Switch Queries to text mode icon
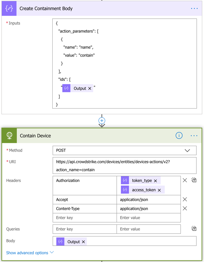Screen dimensions: 204x262 click(194, 229)
